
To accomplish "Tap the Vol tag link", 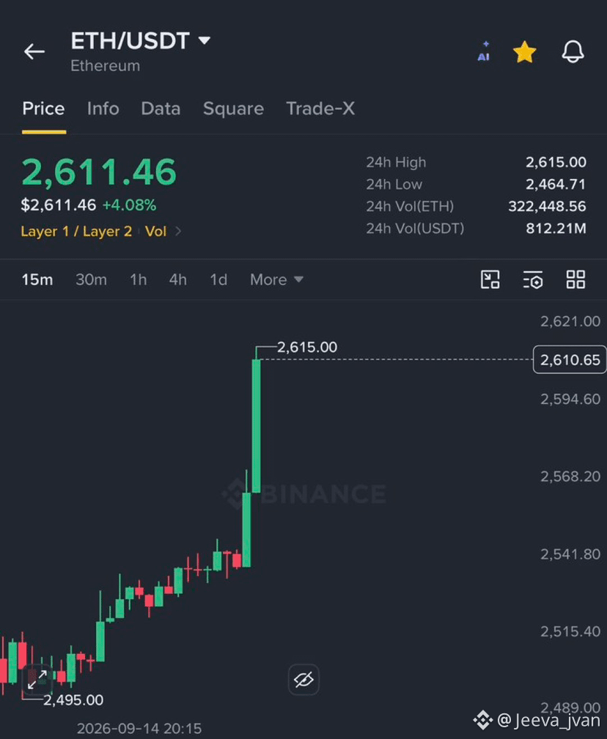I will [155, 232].
